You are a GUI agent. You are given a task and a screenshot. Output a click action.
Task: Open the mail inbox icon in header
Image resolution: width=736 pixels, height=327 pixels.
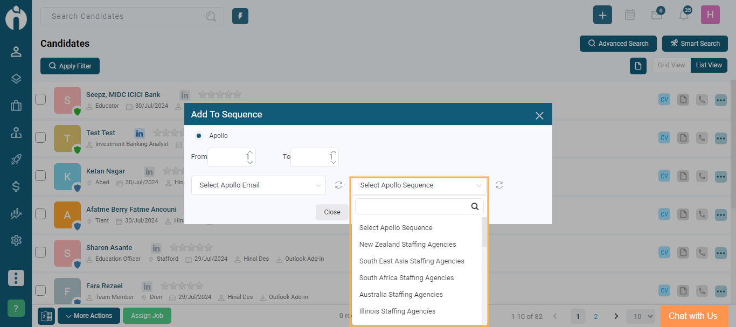(656, 15)
